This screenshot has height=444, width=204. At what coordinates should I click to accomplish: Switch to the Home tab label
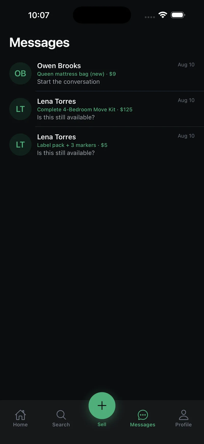pos(20,425)
